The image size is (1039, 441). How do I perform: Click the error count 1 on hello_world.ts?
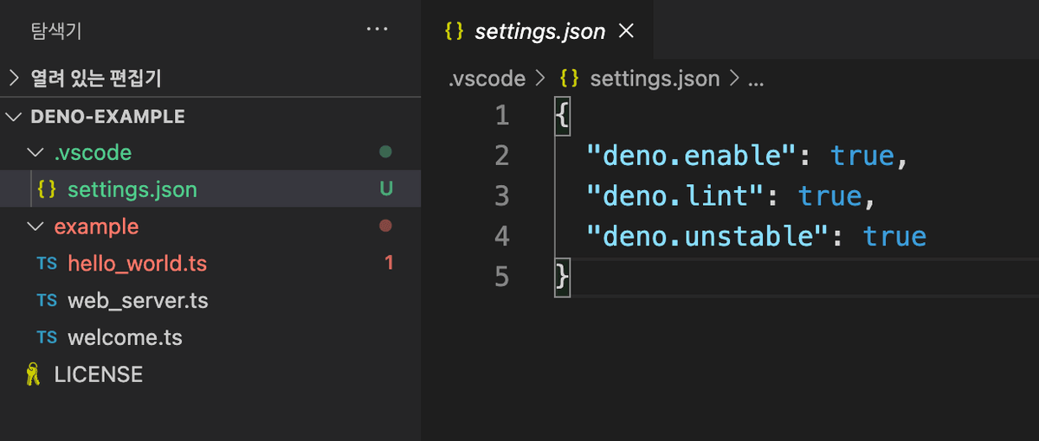(x=389, y=263)
